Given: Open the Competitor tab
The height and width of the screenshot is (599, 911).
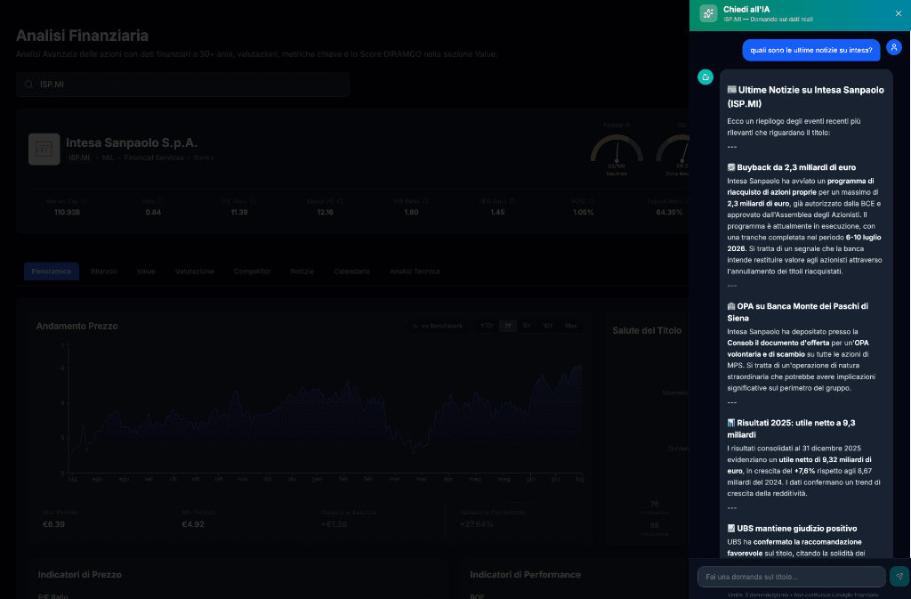Looking at the screenshot, I should click(252, 271).
